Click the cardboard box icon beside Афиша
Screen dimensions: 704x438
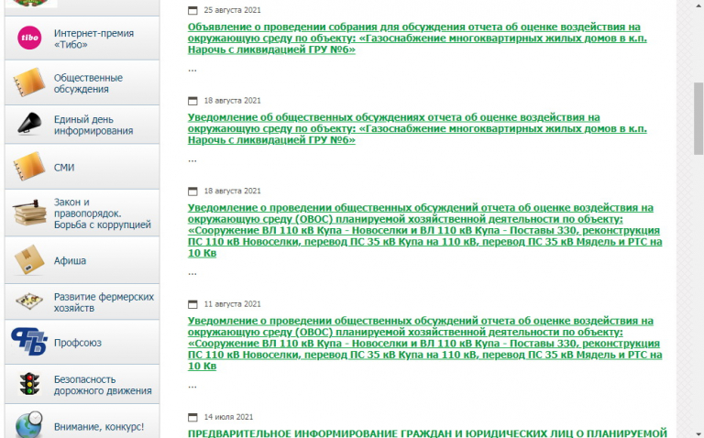(x=29, y=261)
